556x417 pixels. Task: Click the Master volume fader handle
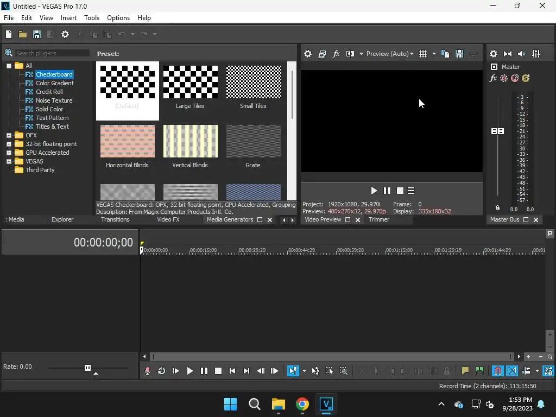497,131
